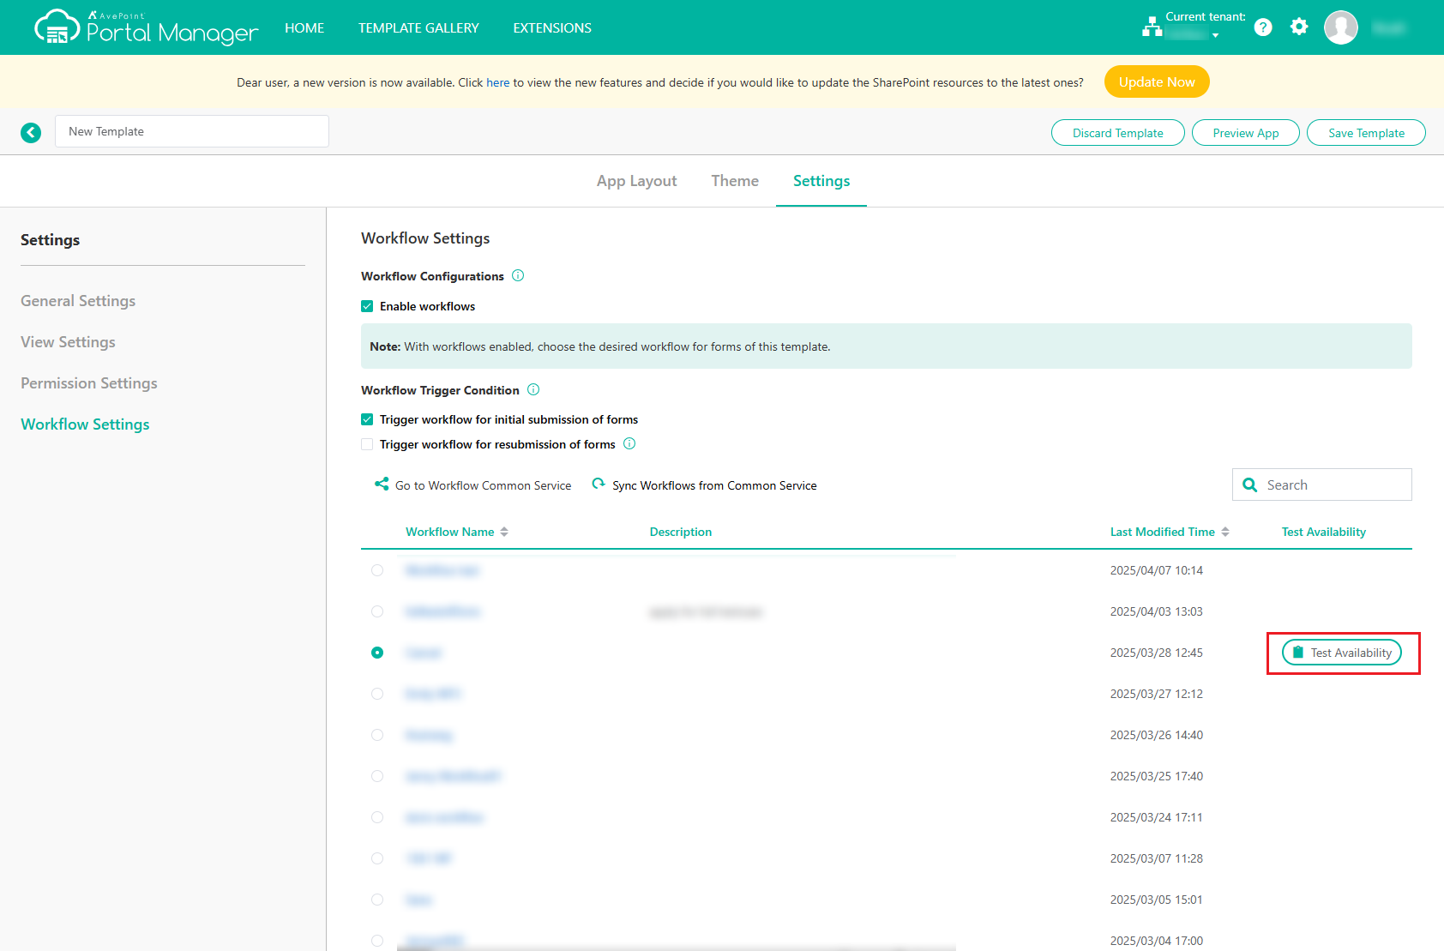
Task: Uncheck trigger workflow for initial submission
Action: [x=367, y=418]
